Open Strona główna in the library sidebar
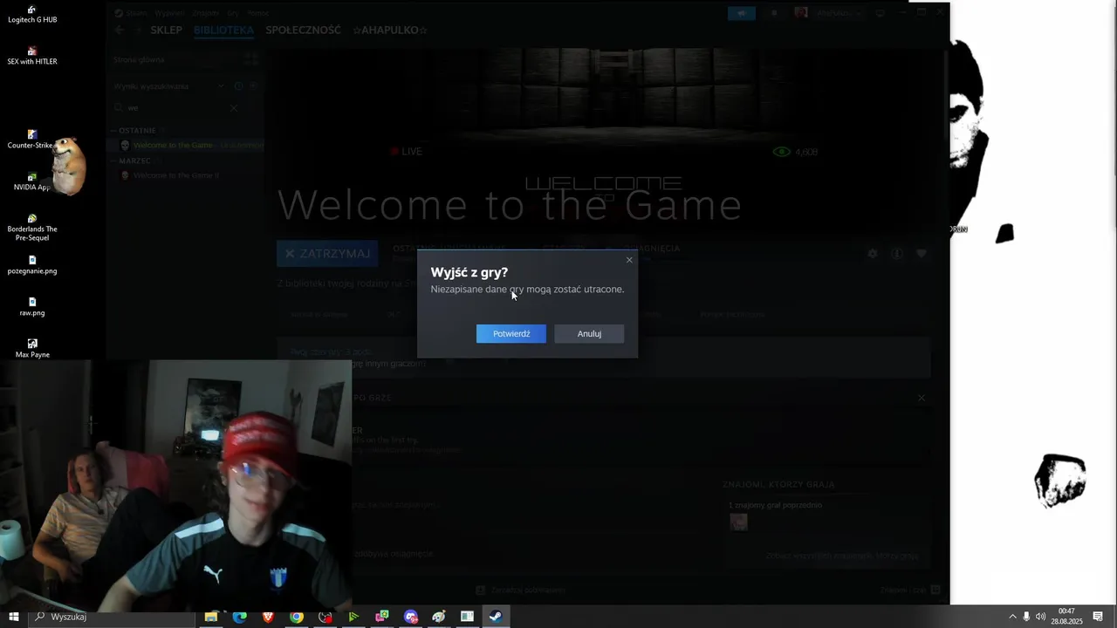 point(139,59)
